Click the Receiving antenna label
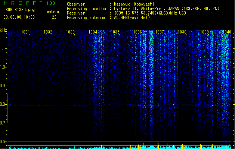Viewport: 235px width, 149px height. click(x=86, y=18)
